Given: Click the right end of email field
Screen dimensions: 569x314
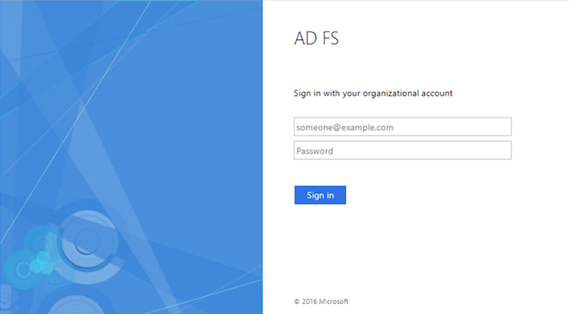Looking at the screenshot, I should pos(501,127).
